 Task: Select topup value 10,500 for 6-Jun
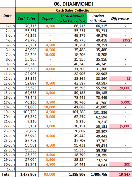tap(48, 50)
